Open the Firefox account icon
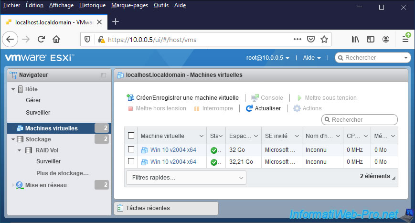The width and height of the screenshot is (415, 223). click(386, 40)
